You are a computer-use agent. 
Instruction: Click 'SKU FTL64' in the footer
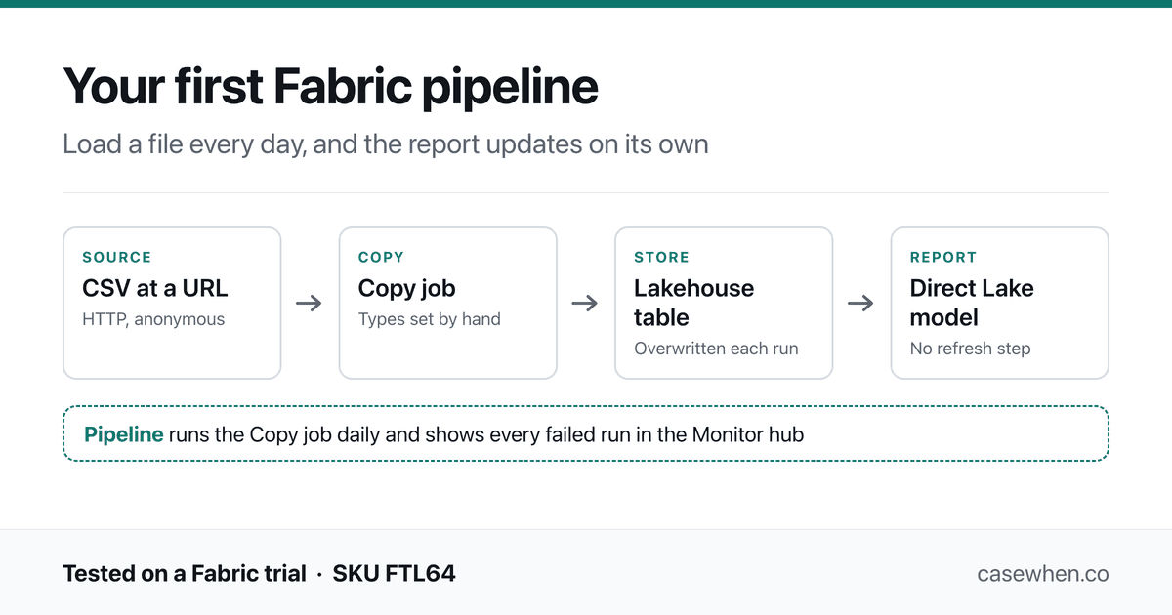395,573
